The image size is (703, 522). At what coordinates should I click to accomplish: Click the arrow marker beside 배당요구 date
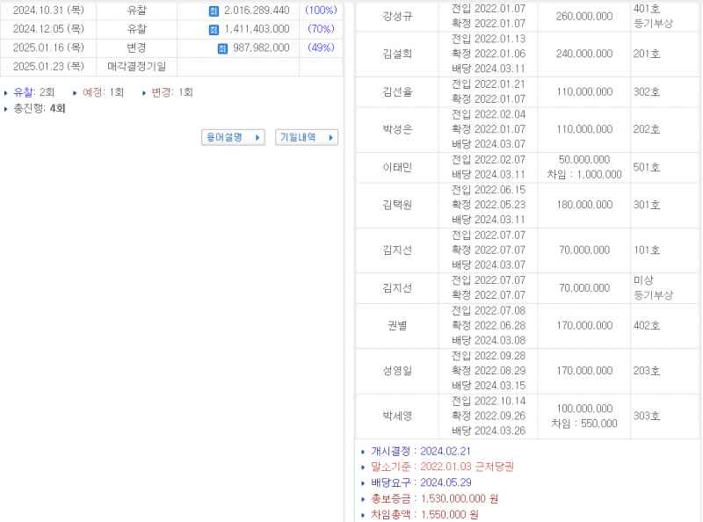pyautogui.click(x=362, y=482)
